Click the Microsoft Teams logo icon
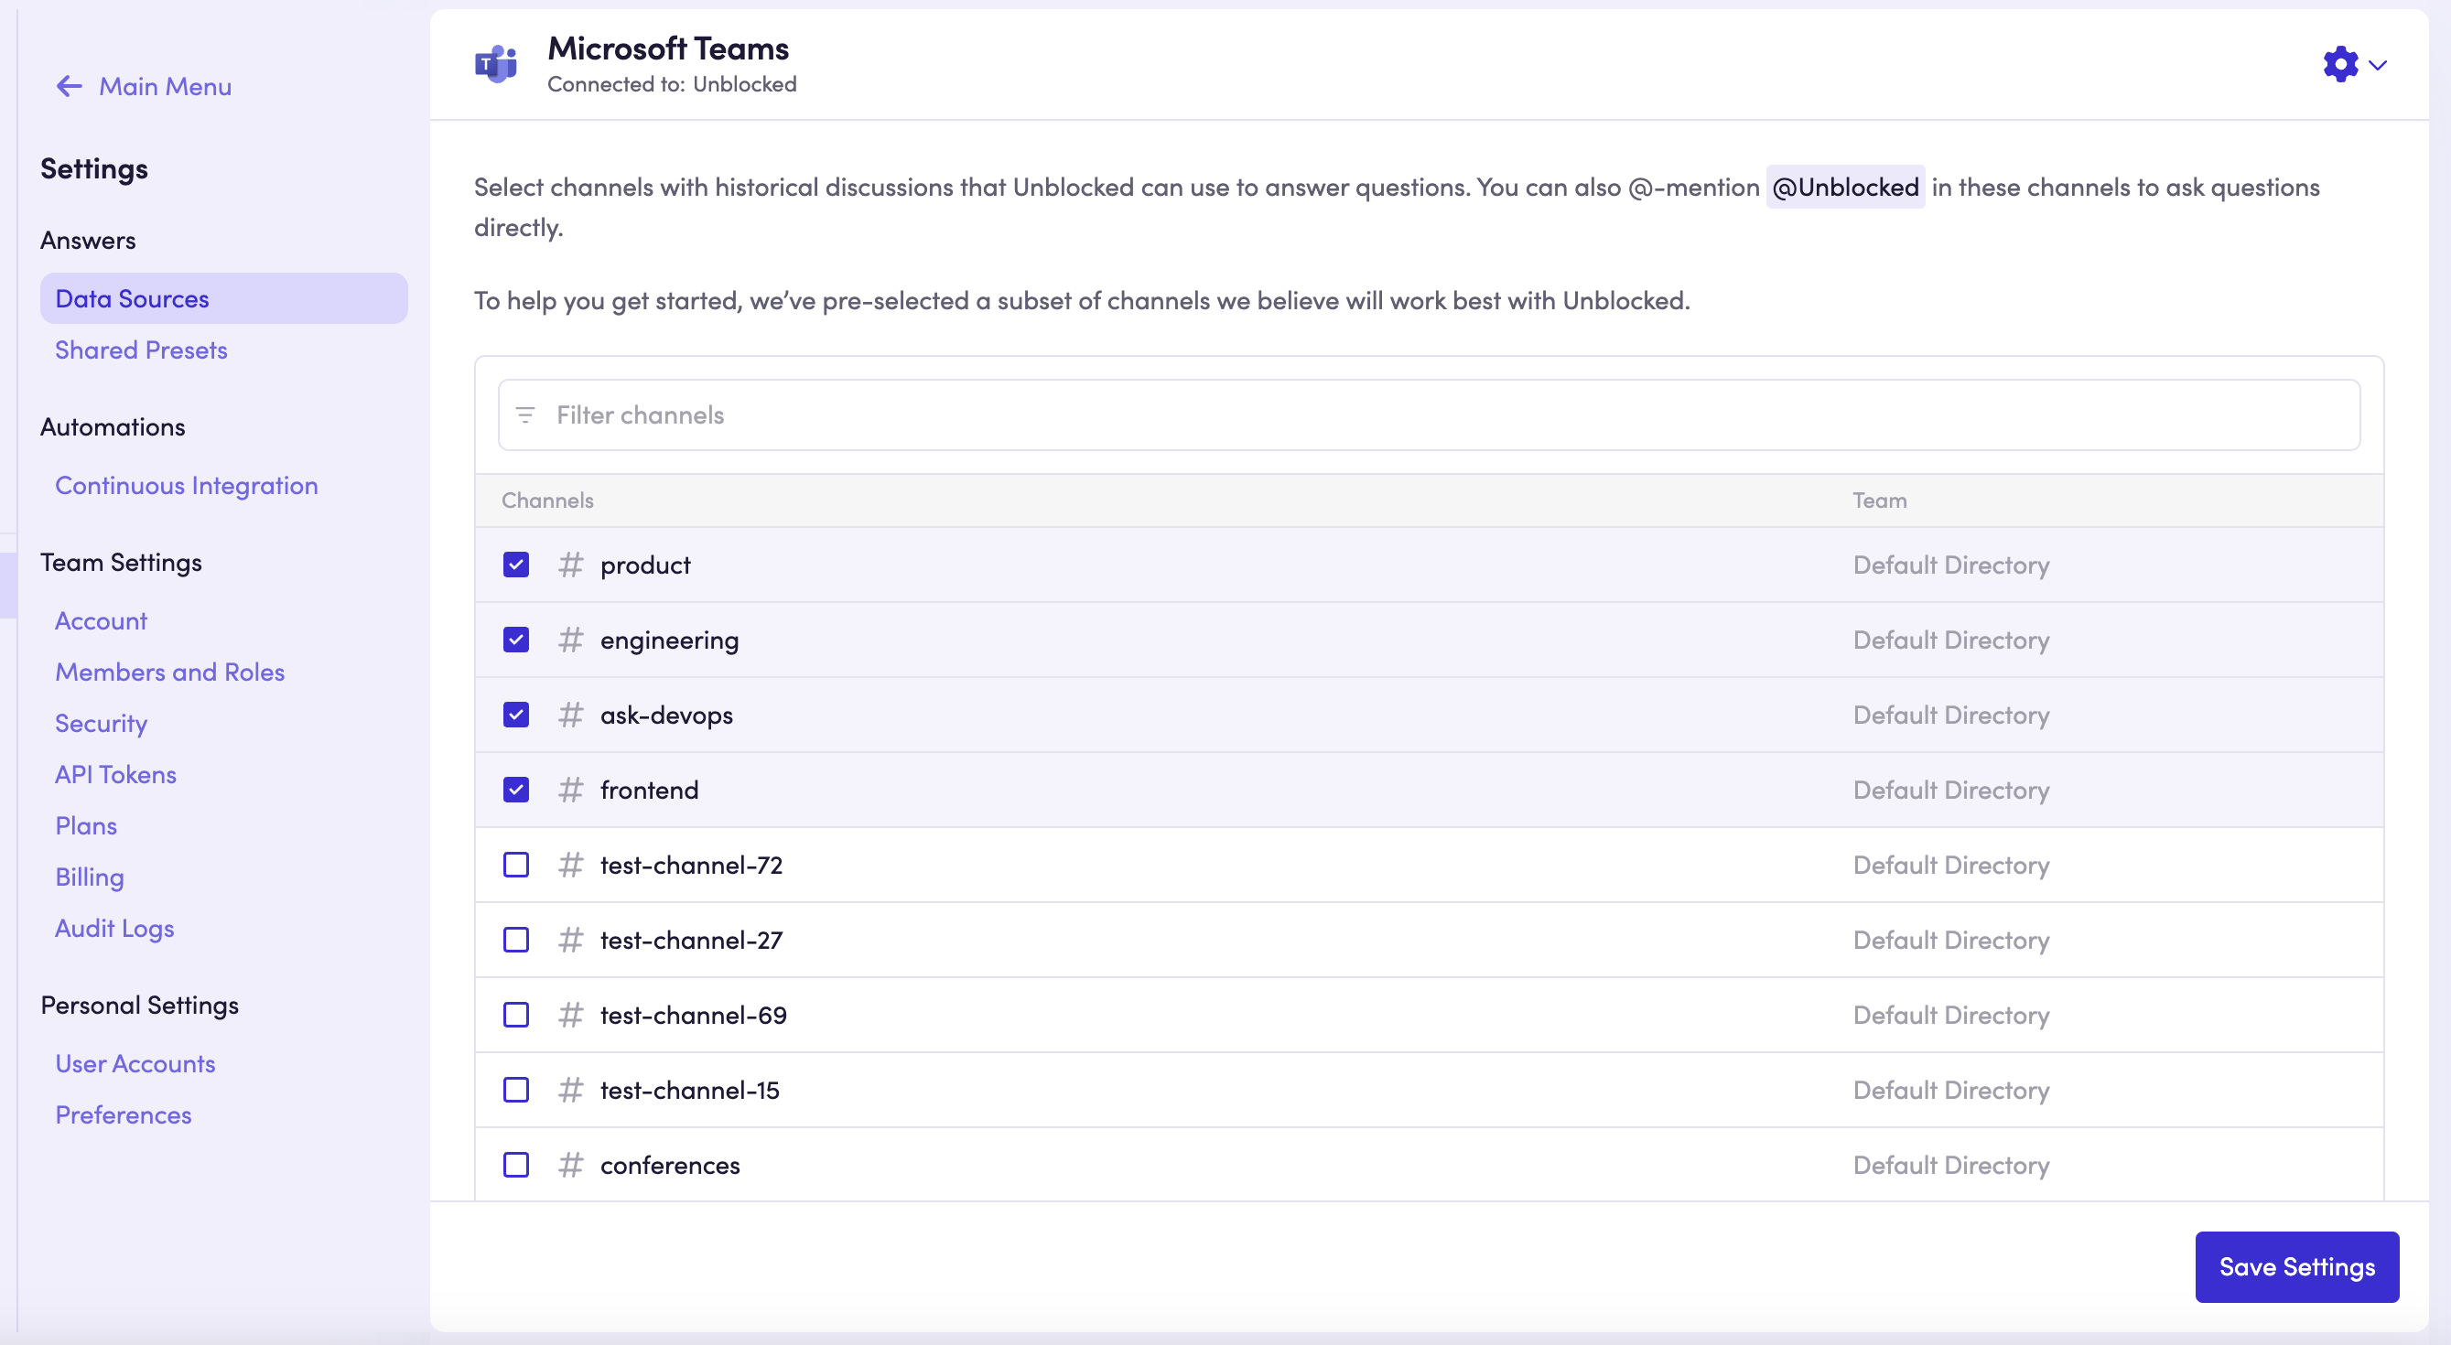 (496, 65)
